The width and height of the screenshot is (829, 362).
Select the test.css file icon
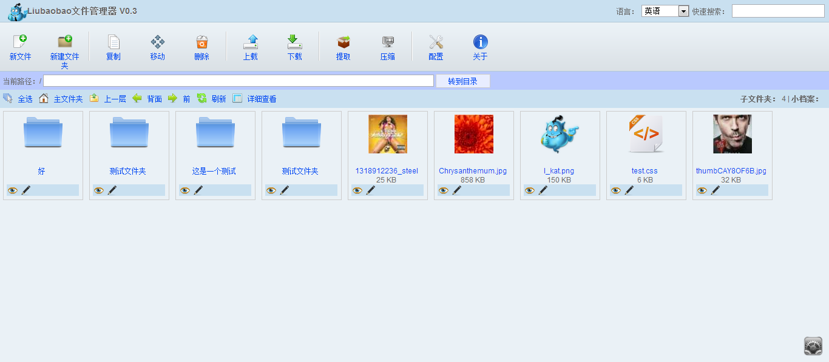(646, 134)
